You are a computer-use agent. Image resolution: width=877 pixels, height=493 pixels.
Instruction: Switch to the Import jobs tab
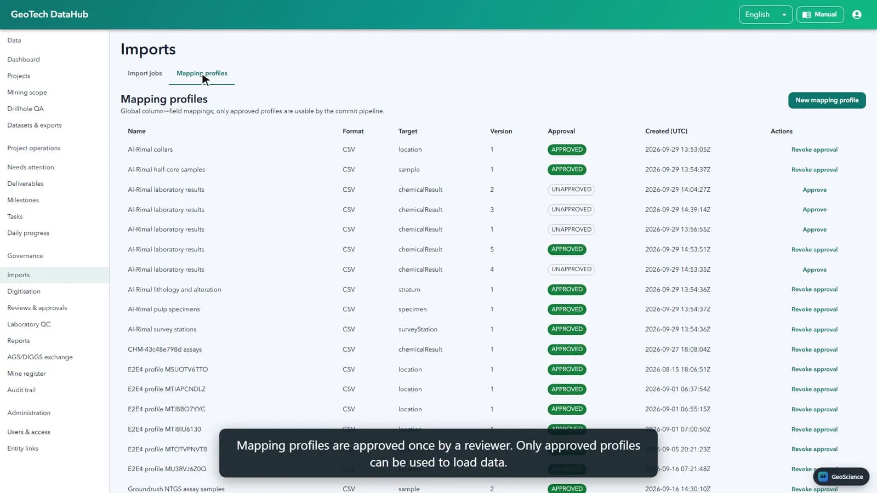145,73
